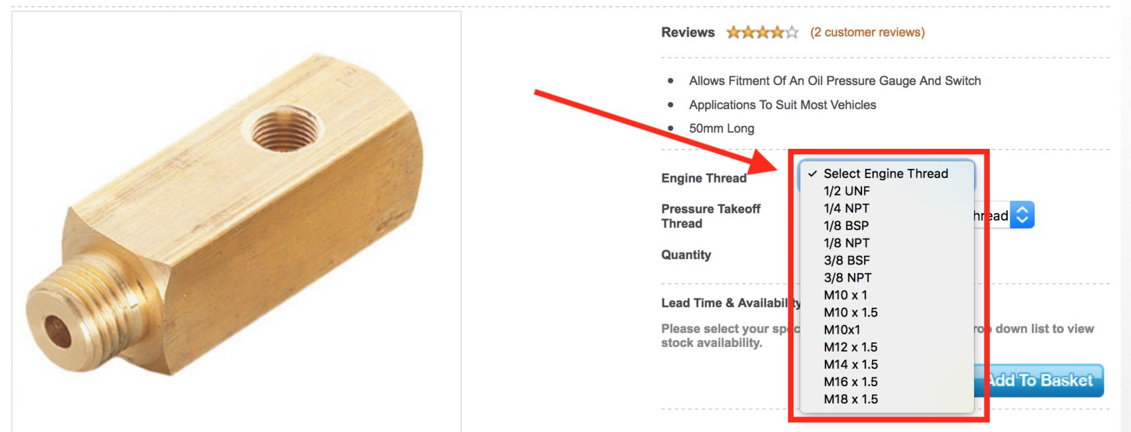Pick M16 x 1.5 from list

point(886,381)
